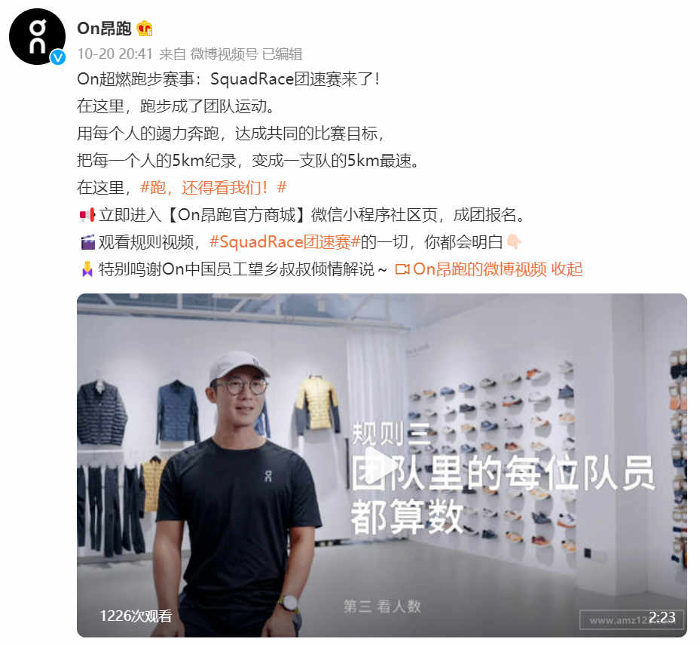This screenshot has height=645, width=700.
Task: Open the 微博视频号 source link
Action: coord(224,54)
